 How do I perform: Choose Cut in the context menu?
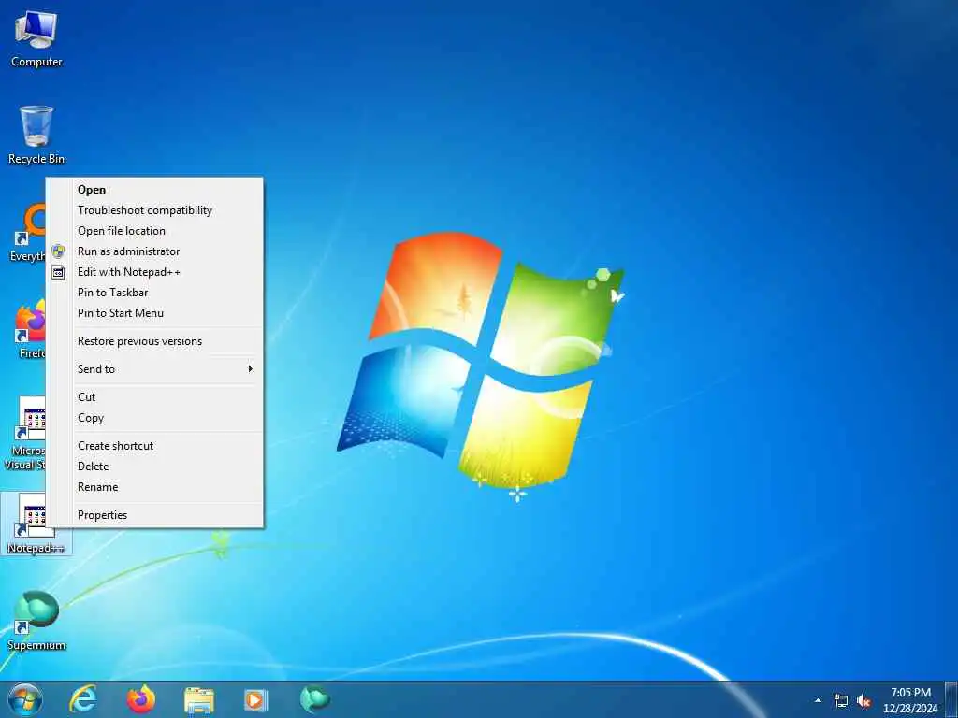click(x=155, y=397)
